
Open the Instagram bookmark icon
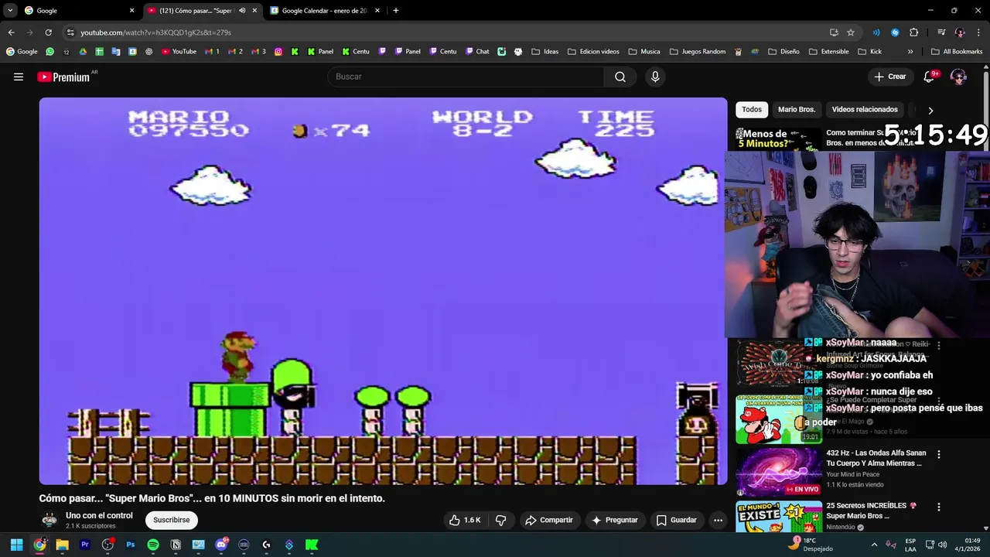pyautogui.click(x=278, y=52)
